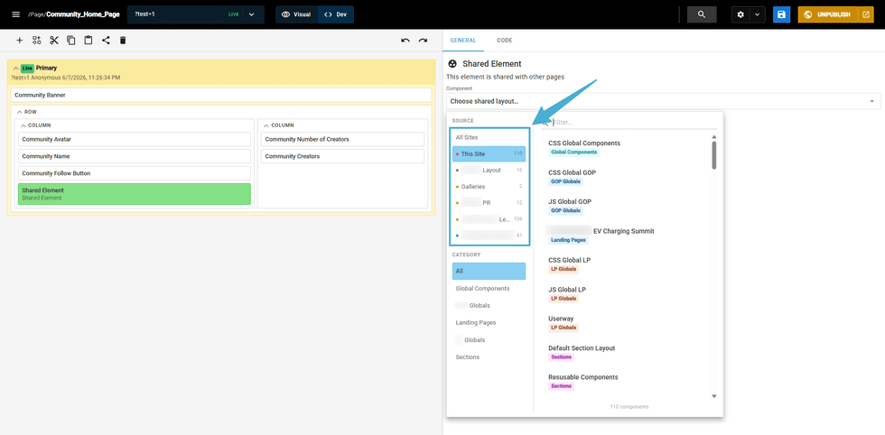Select the All category
The height and width of the screenshot is (435, 885).
(489, 272)
